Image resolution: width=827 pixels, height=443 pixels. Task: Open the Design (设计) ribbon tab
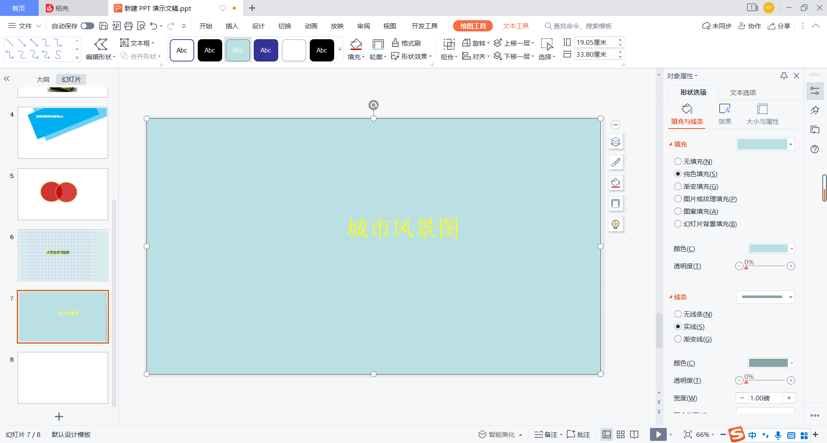coord(258,26)
